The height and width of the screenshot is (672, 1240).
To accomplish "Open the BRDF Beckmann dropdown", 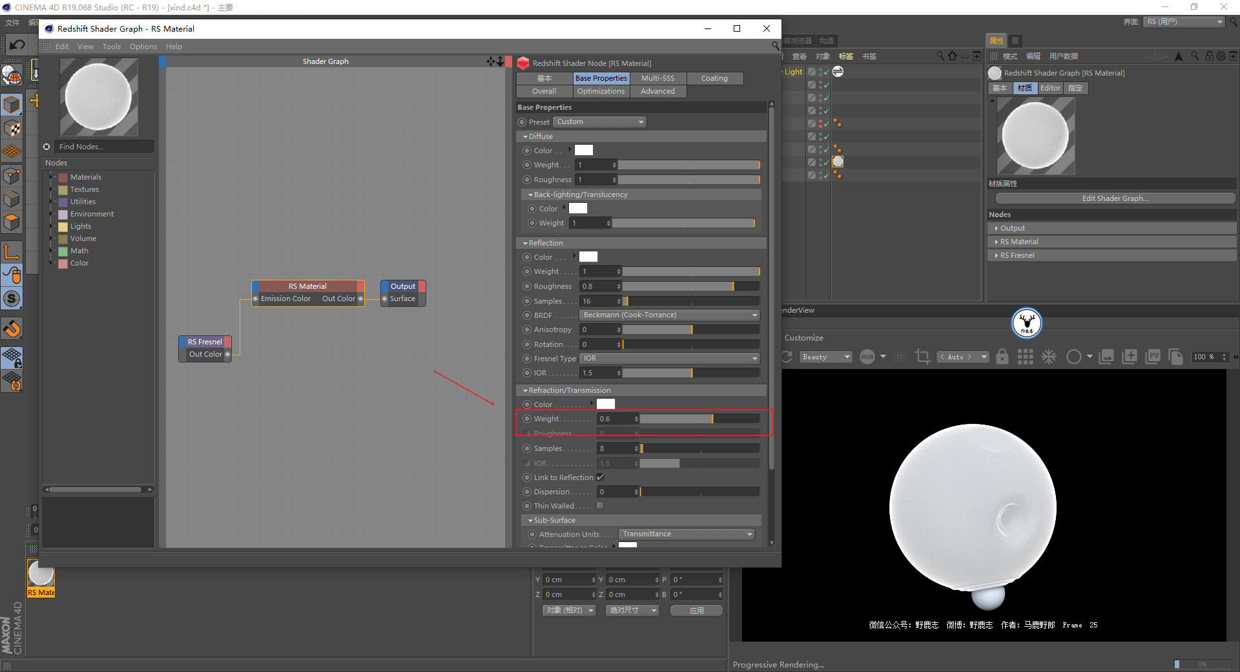I will (x=669, y=315).
